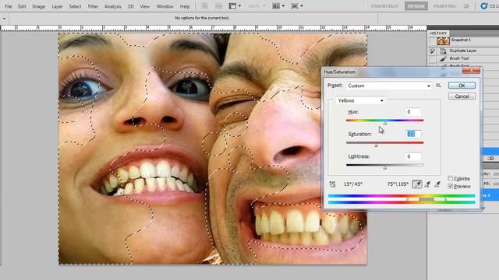The width and height of the screenshot is (499, 280).
Task: Click the Snapshot 1 thumbnail in History
Action: [443, 40]
